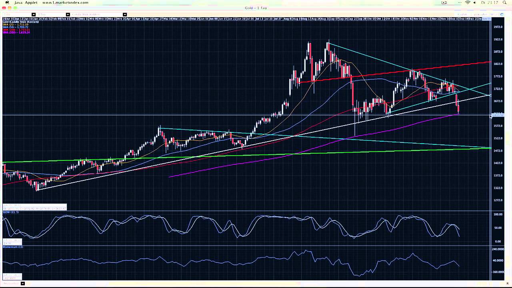Click the 240.000 momentum axis label
The image size is (512, 288).
[498, 249]
